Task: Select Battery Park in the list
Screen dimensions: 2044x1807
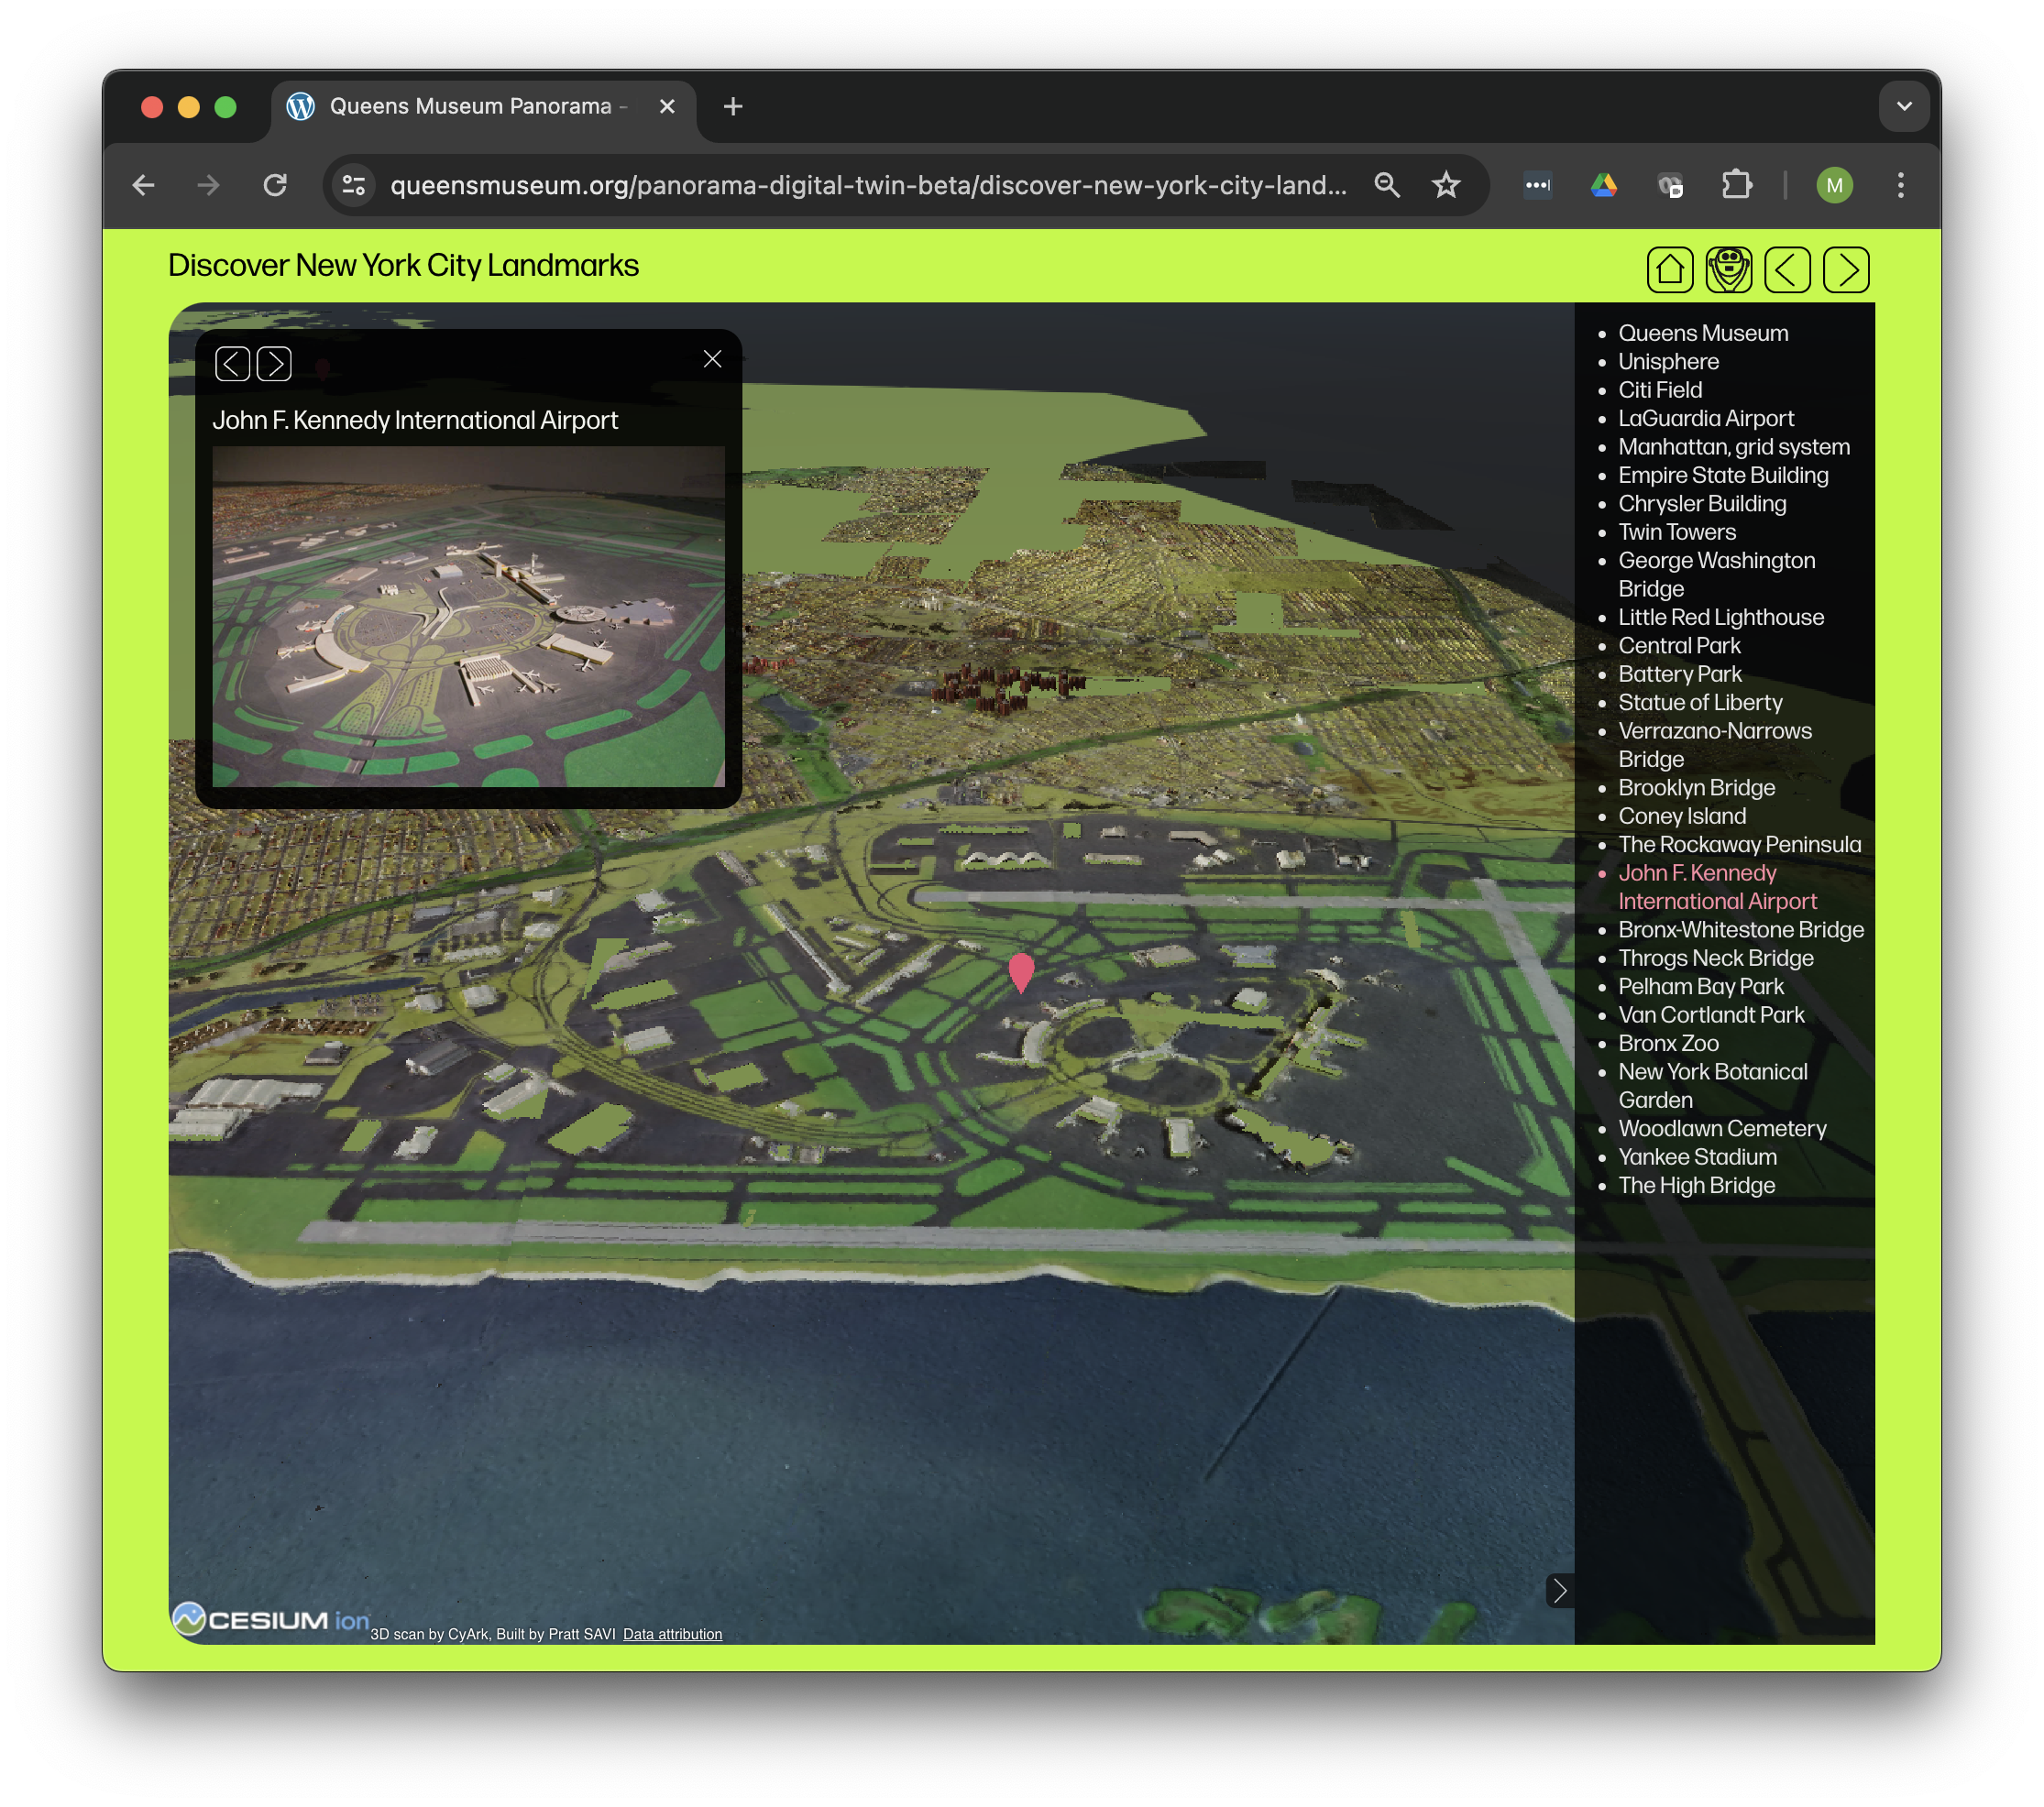Action: click(x=1679, y=674)
